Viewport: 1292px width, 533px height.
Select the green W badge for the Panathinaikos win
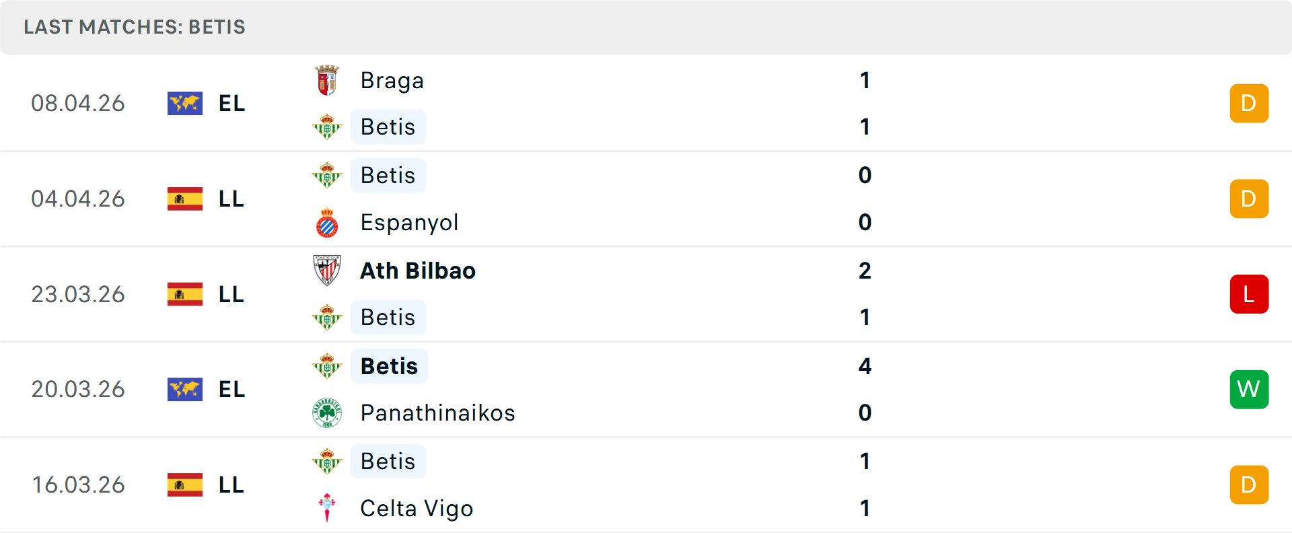pos(1250,389)
